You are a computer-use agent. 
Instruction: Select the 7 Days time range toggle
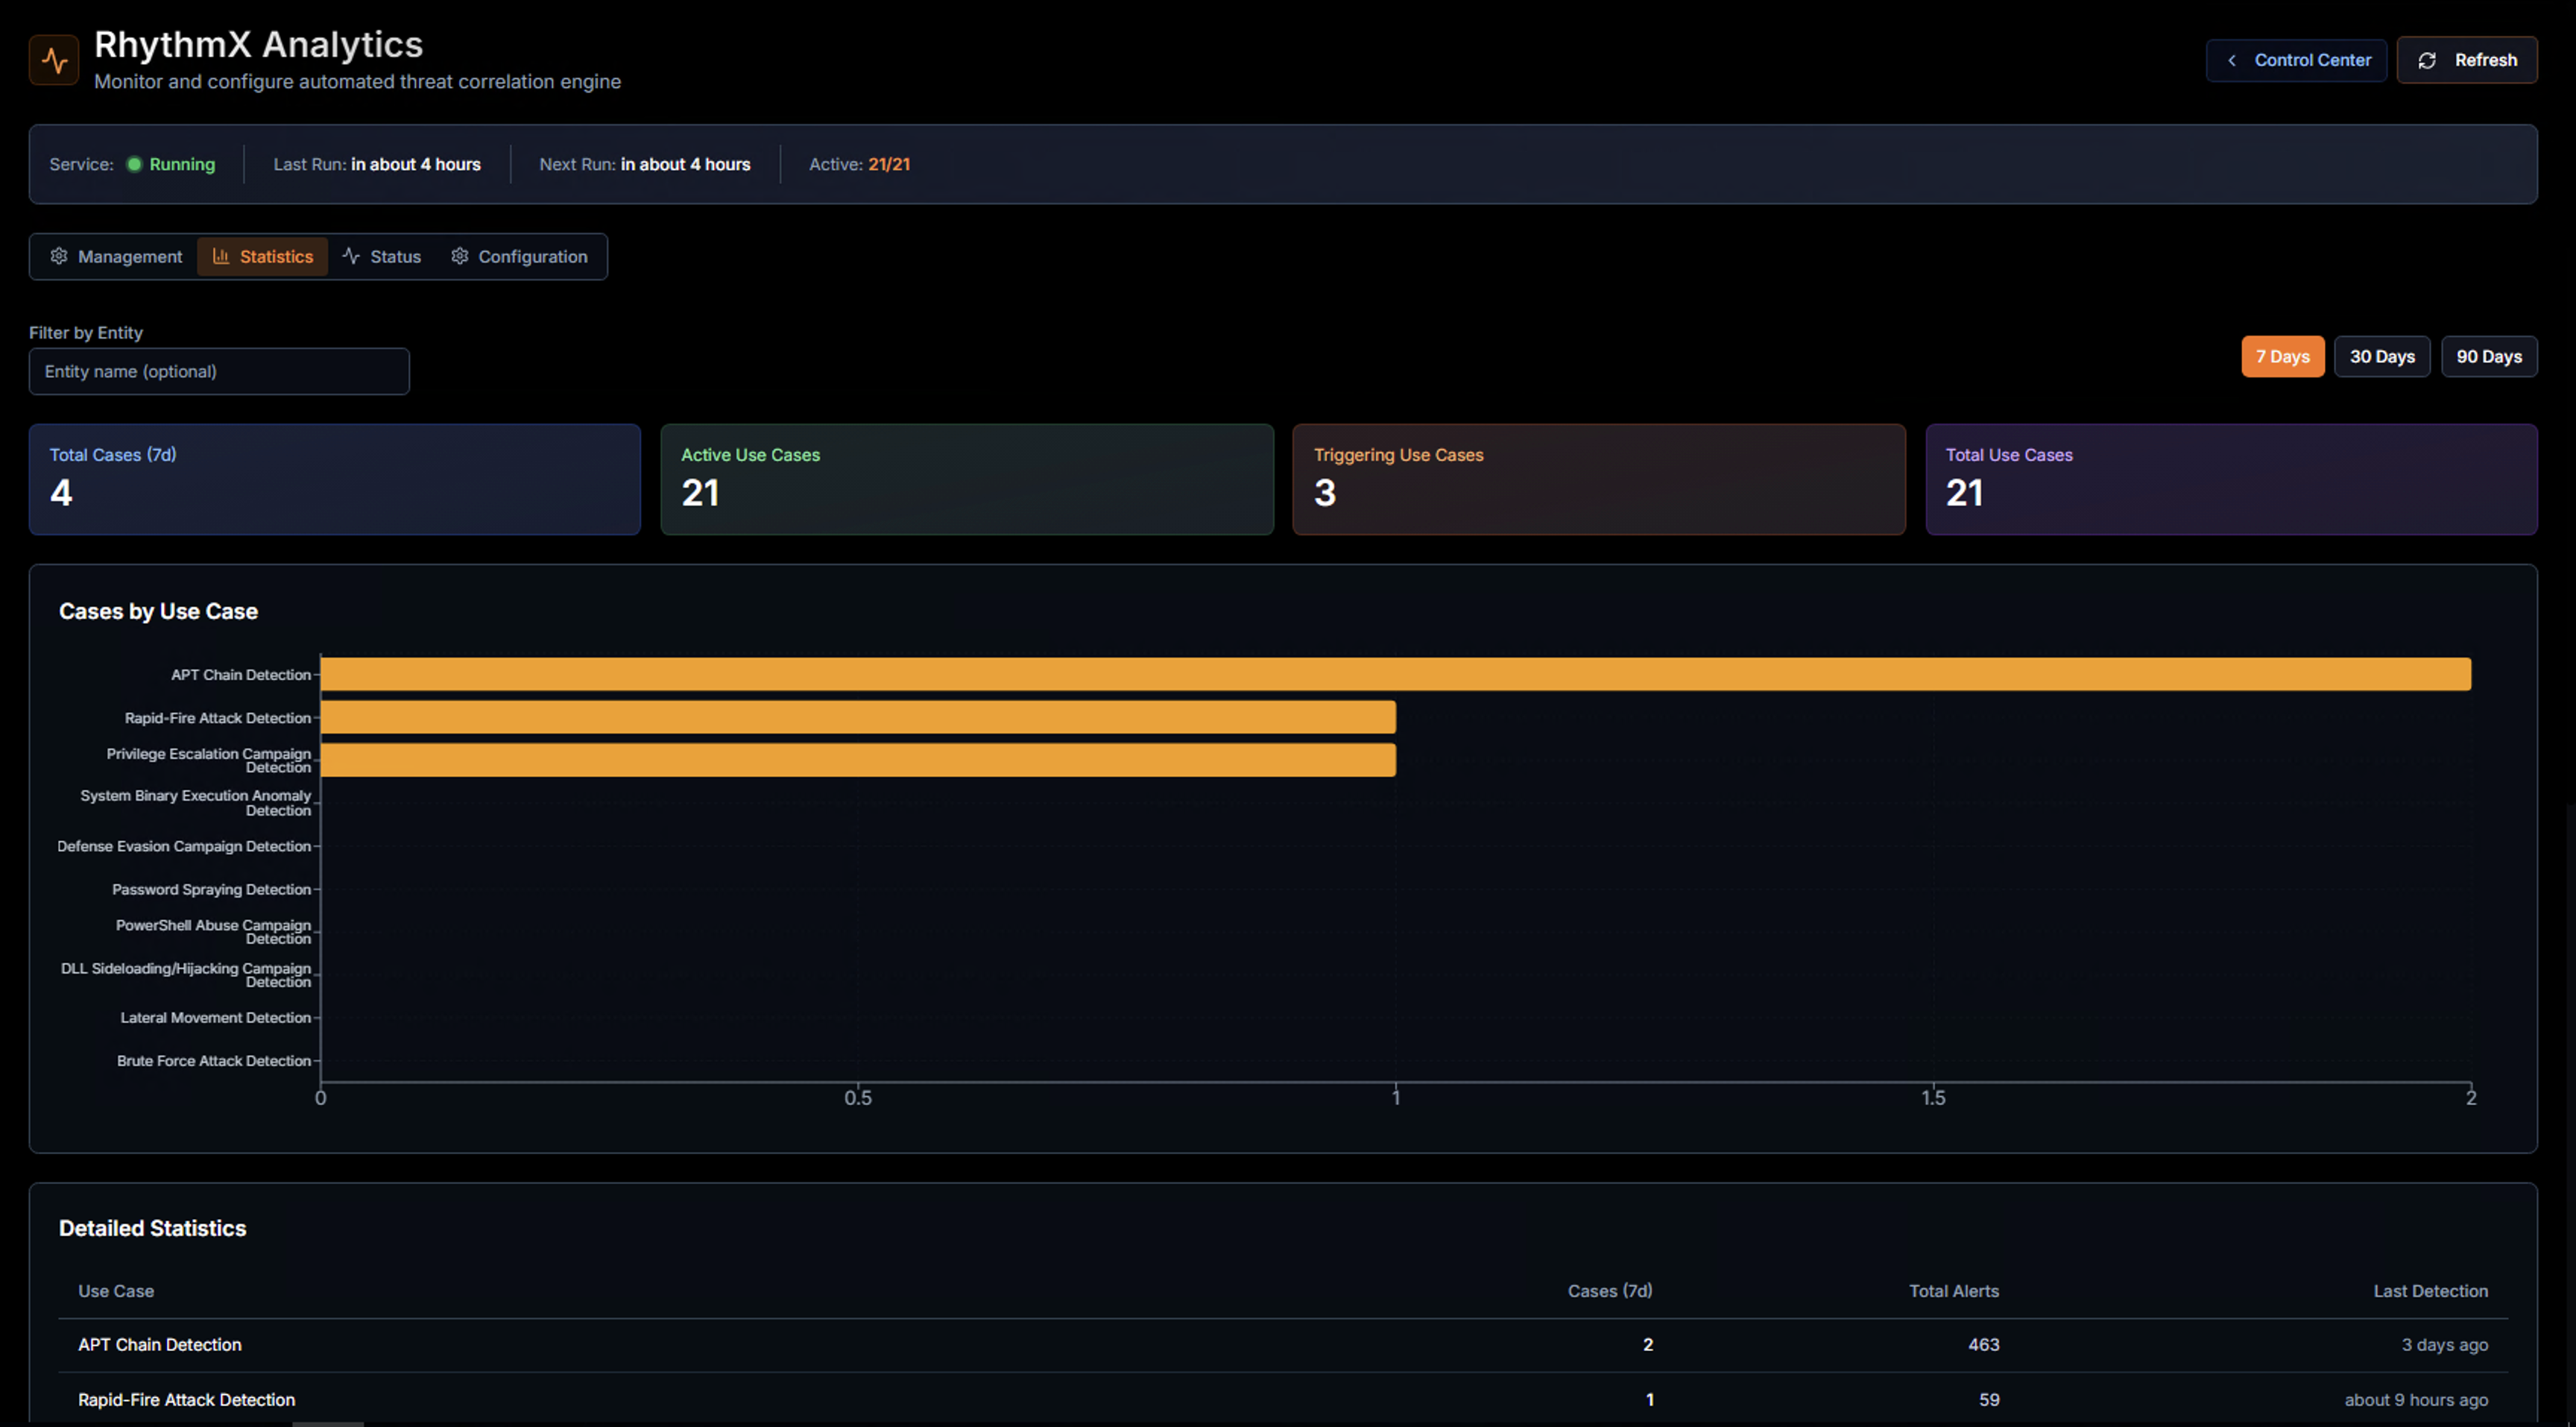[2283, 356]
